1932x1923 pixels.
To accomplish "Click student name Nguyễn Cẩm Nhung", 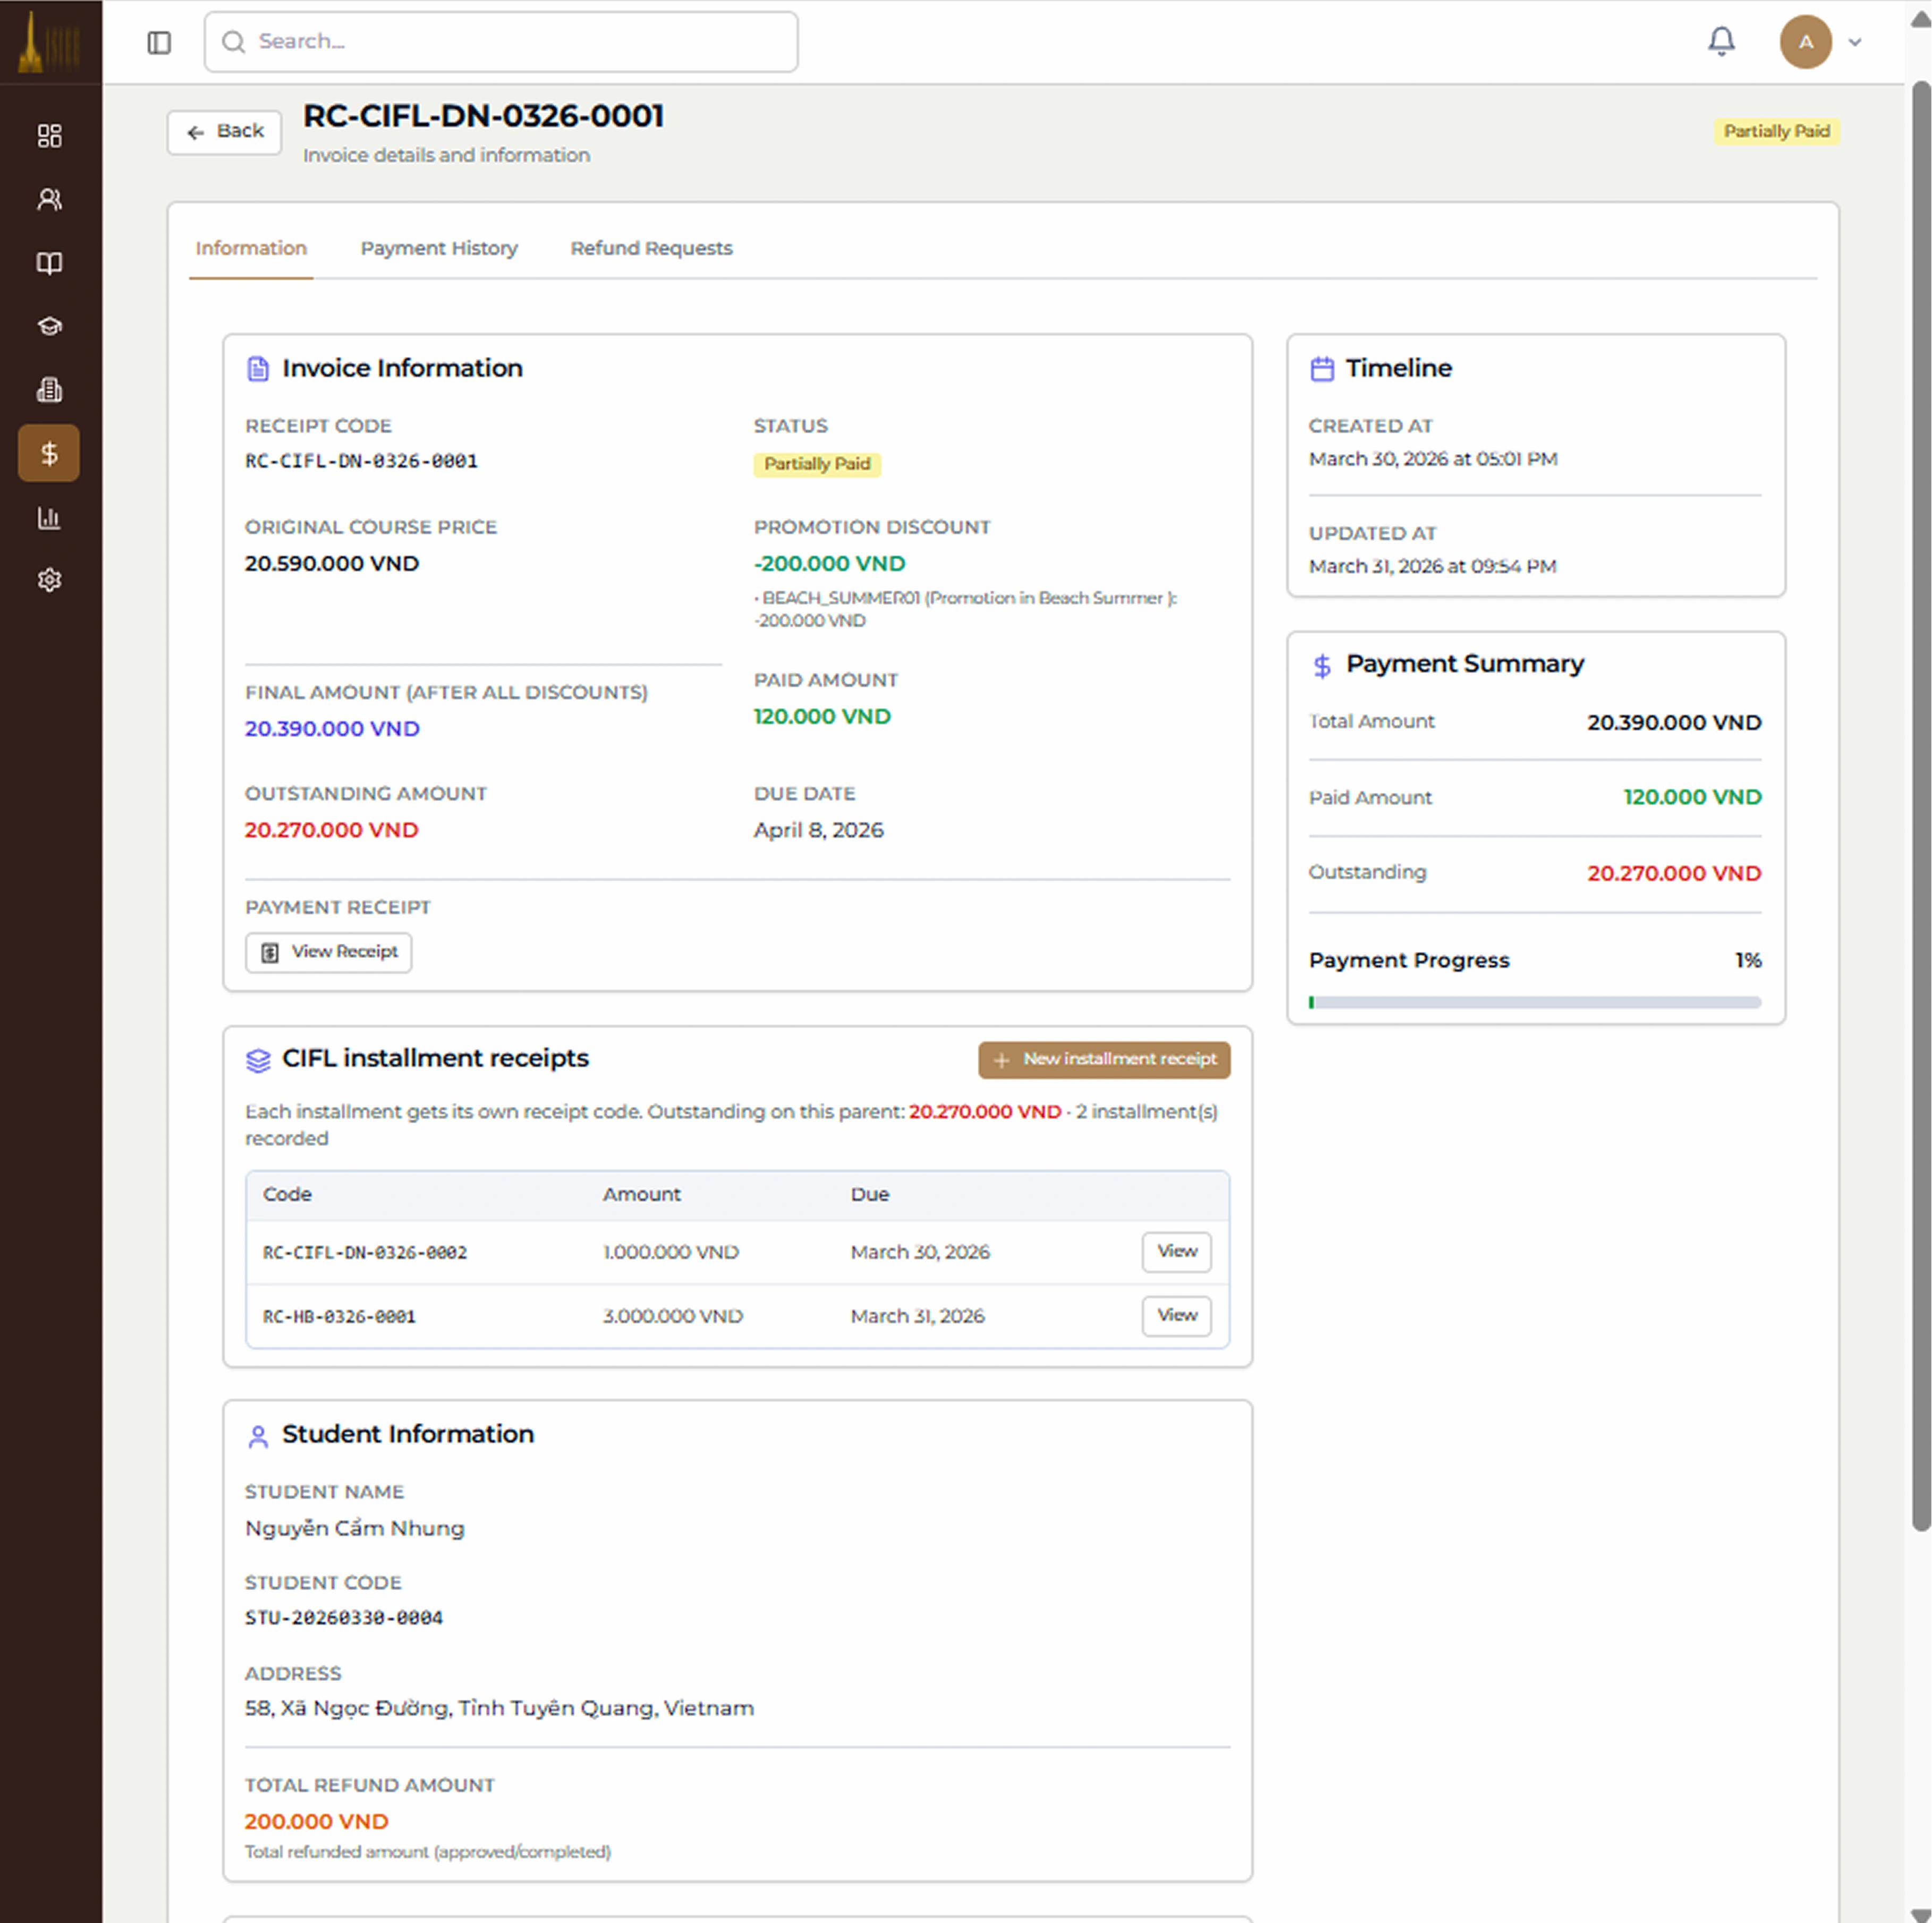I will click(x=355, y=1529).
